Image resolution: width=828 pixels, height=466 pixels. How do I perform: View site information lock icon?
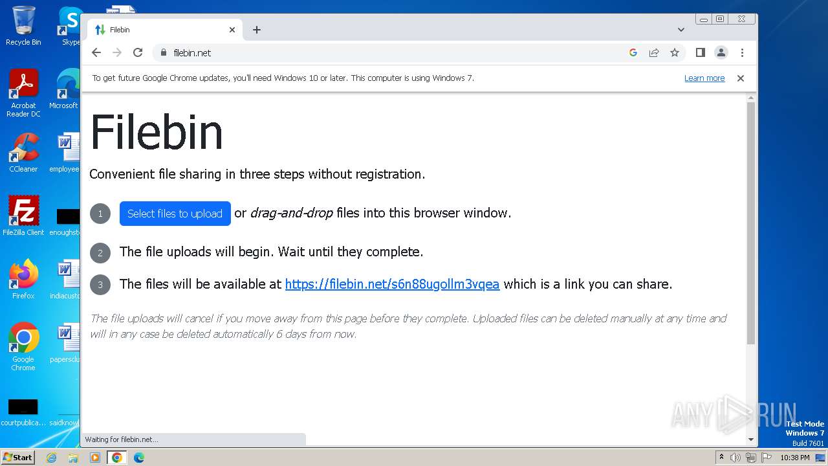163,53
